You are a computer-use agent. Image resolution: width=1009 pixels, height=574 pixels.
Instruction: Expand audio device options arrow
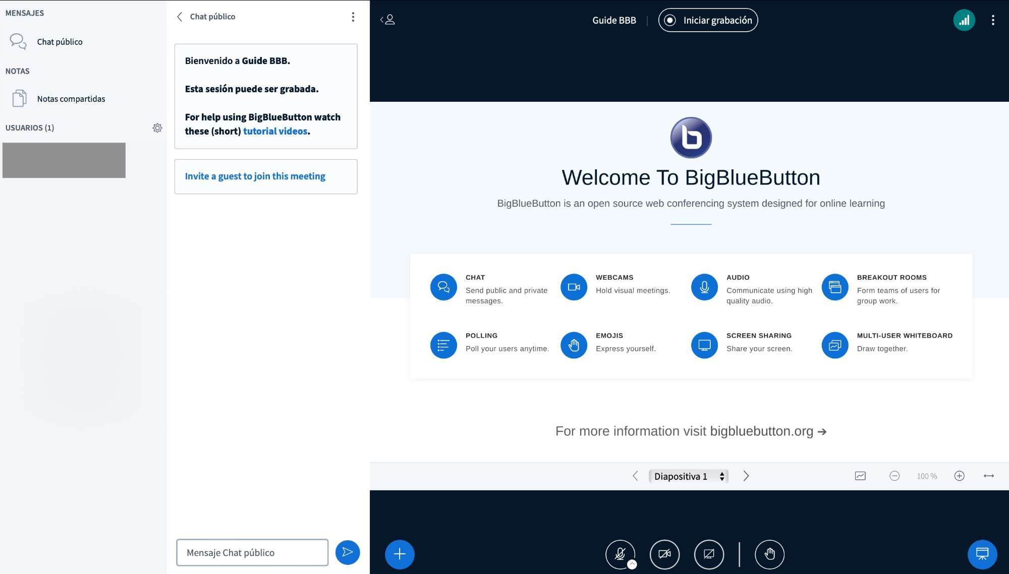point(632,564)
